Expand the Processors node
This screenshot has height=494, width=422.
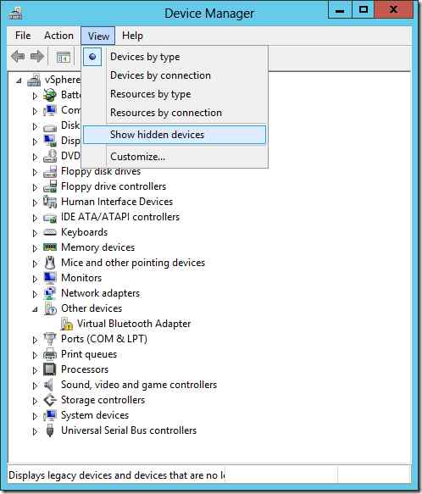coord(35,370)
